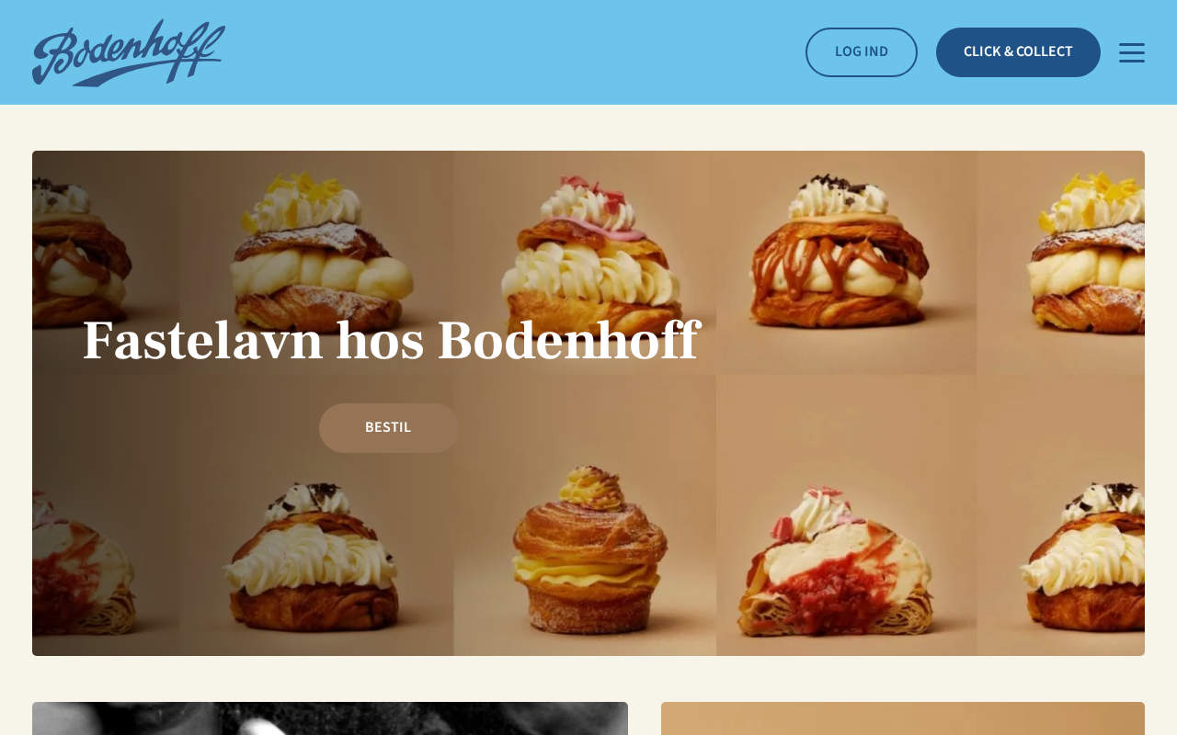Click the Bodenhoff script logo
Image resolution: width=1177 pixels, height=735 pixels.
pos(129,52)
